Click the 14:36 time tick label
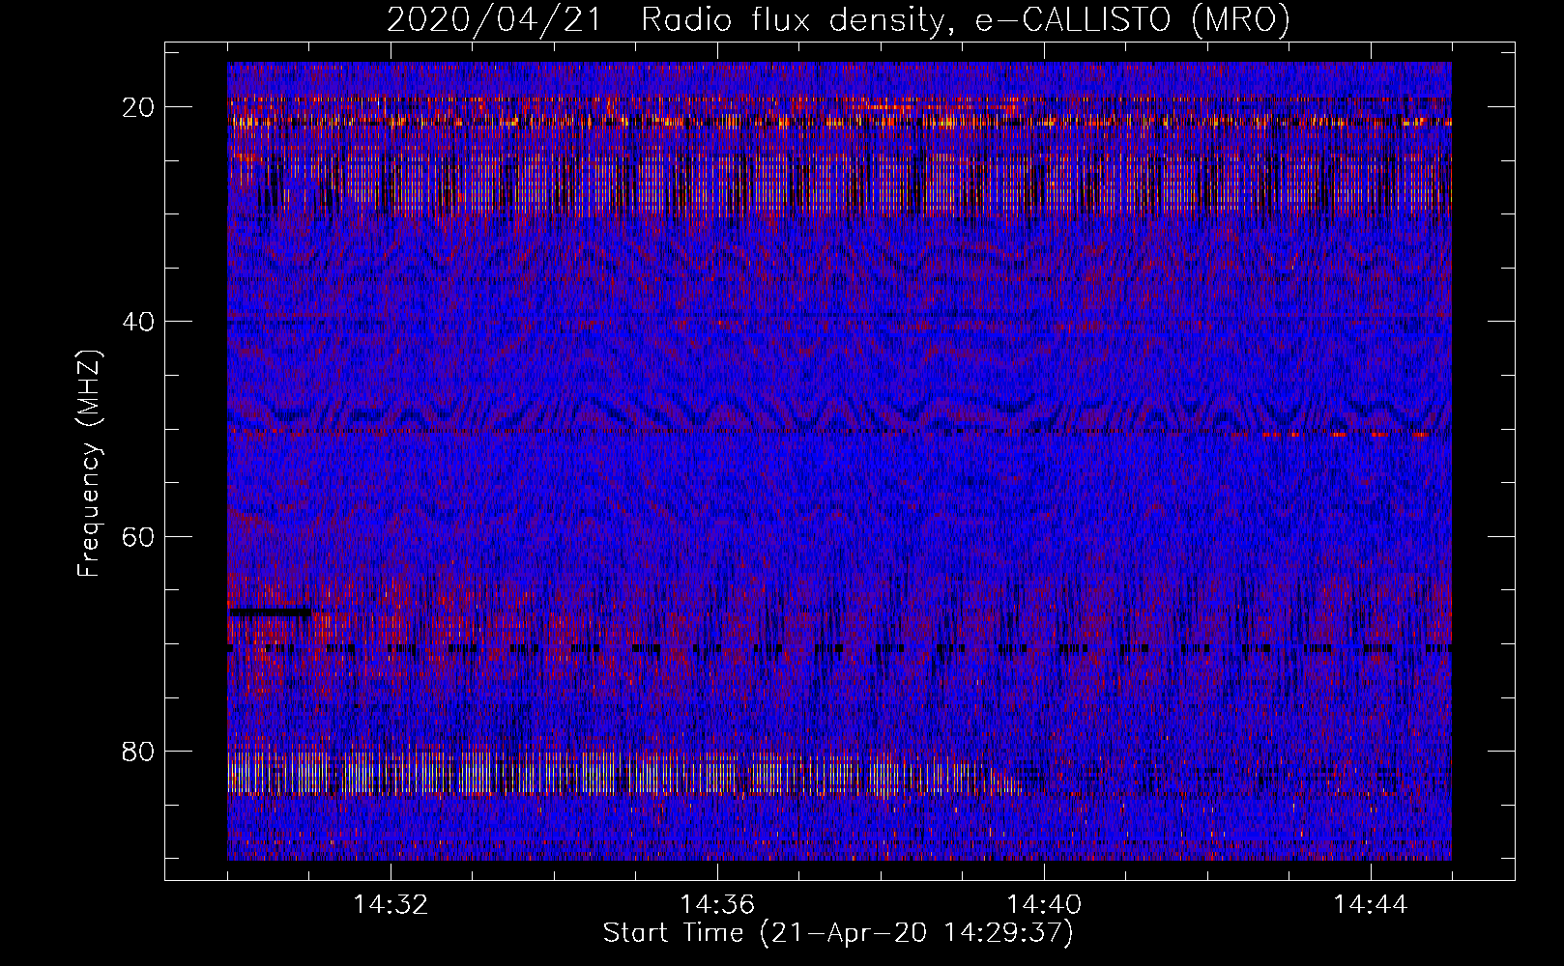This screenshot has height=966, width=1564. (x=717, y=905)
